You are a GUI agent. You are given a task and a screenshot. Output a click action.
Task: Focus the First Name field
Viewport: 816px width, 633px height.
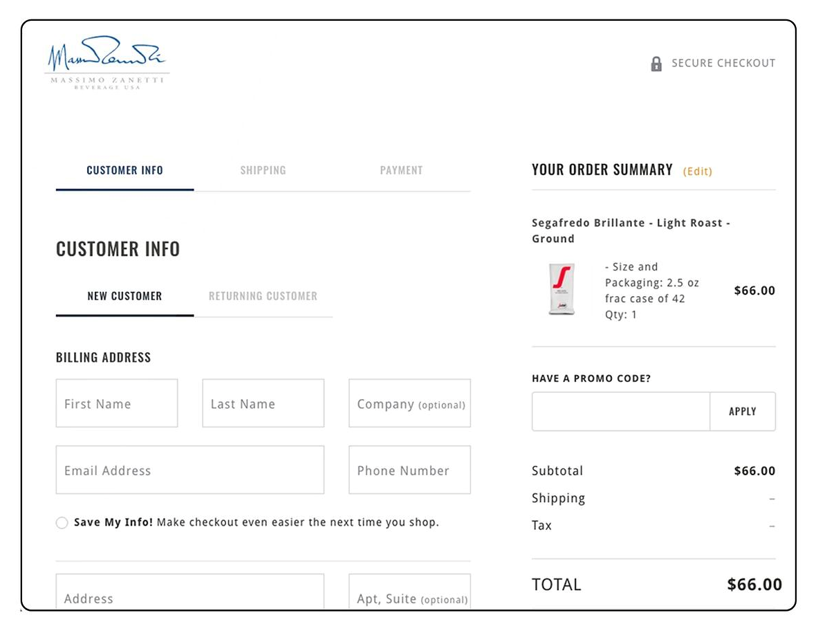click(x=117, y=403)
